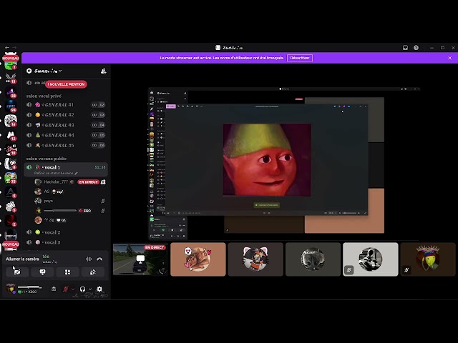Start screen sharing in voice panel

point(42,272)
